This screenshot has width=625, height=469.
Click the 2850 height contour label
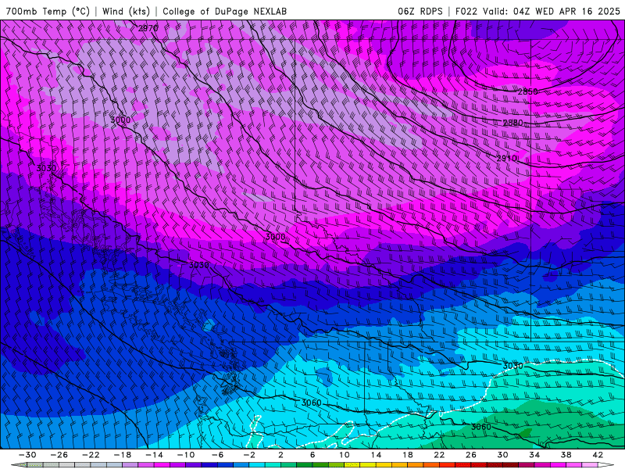528,91
